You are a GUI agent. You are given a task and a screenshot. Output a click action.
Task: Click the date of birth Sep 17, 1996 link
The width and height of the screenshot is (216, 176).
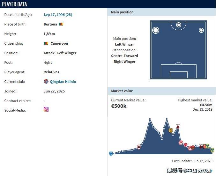tap(58, 15)
